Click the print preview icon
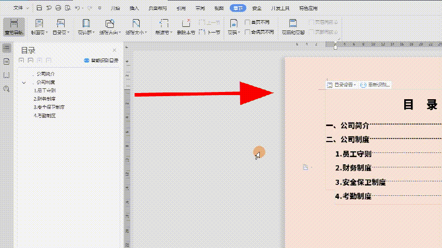The image size is (442, 248). pos(68,8)
